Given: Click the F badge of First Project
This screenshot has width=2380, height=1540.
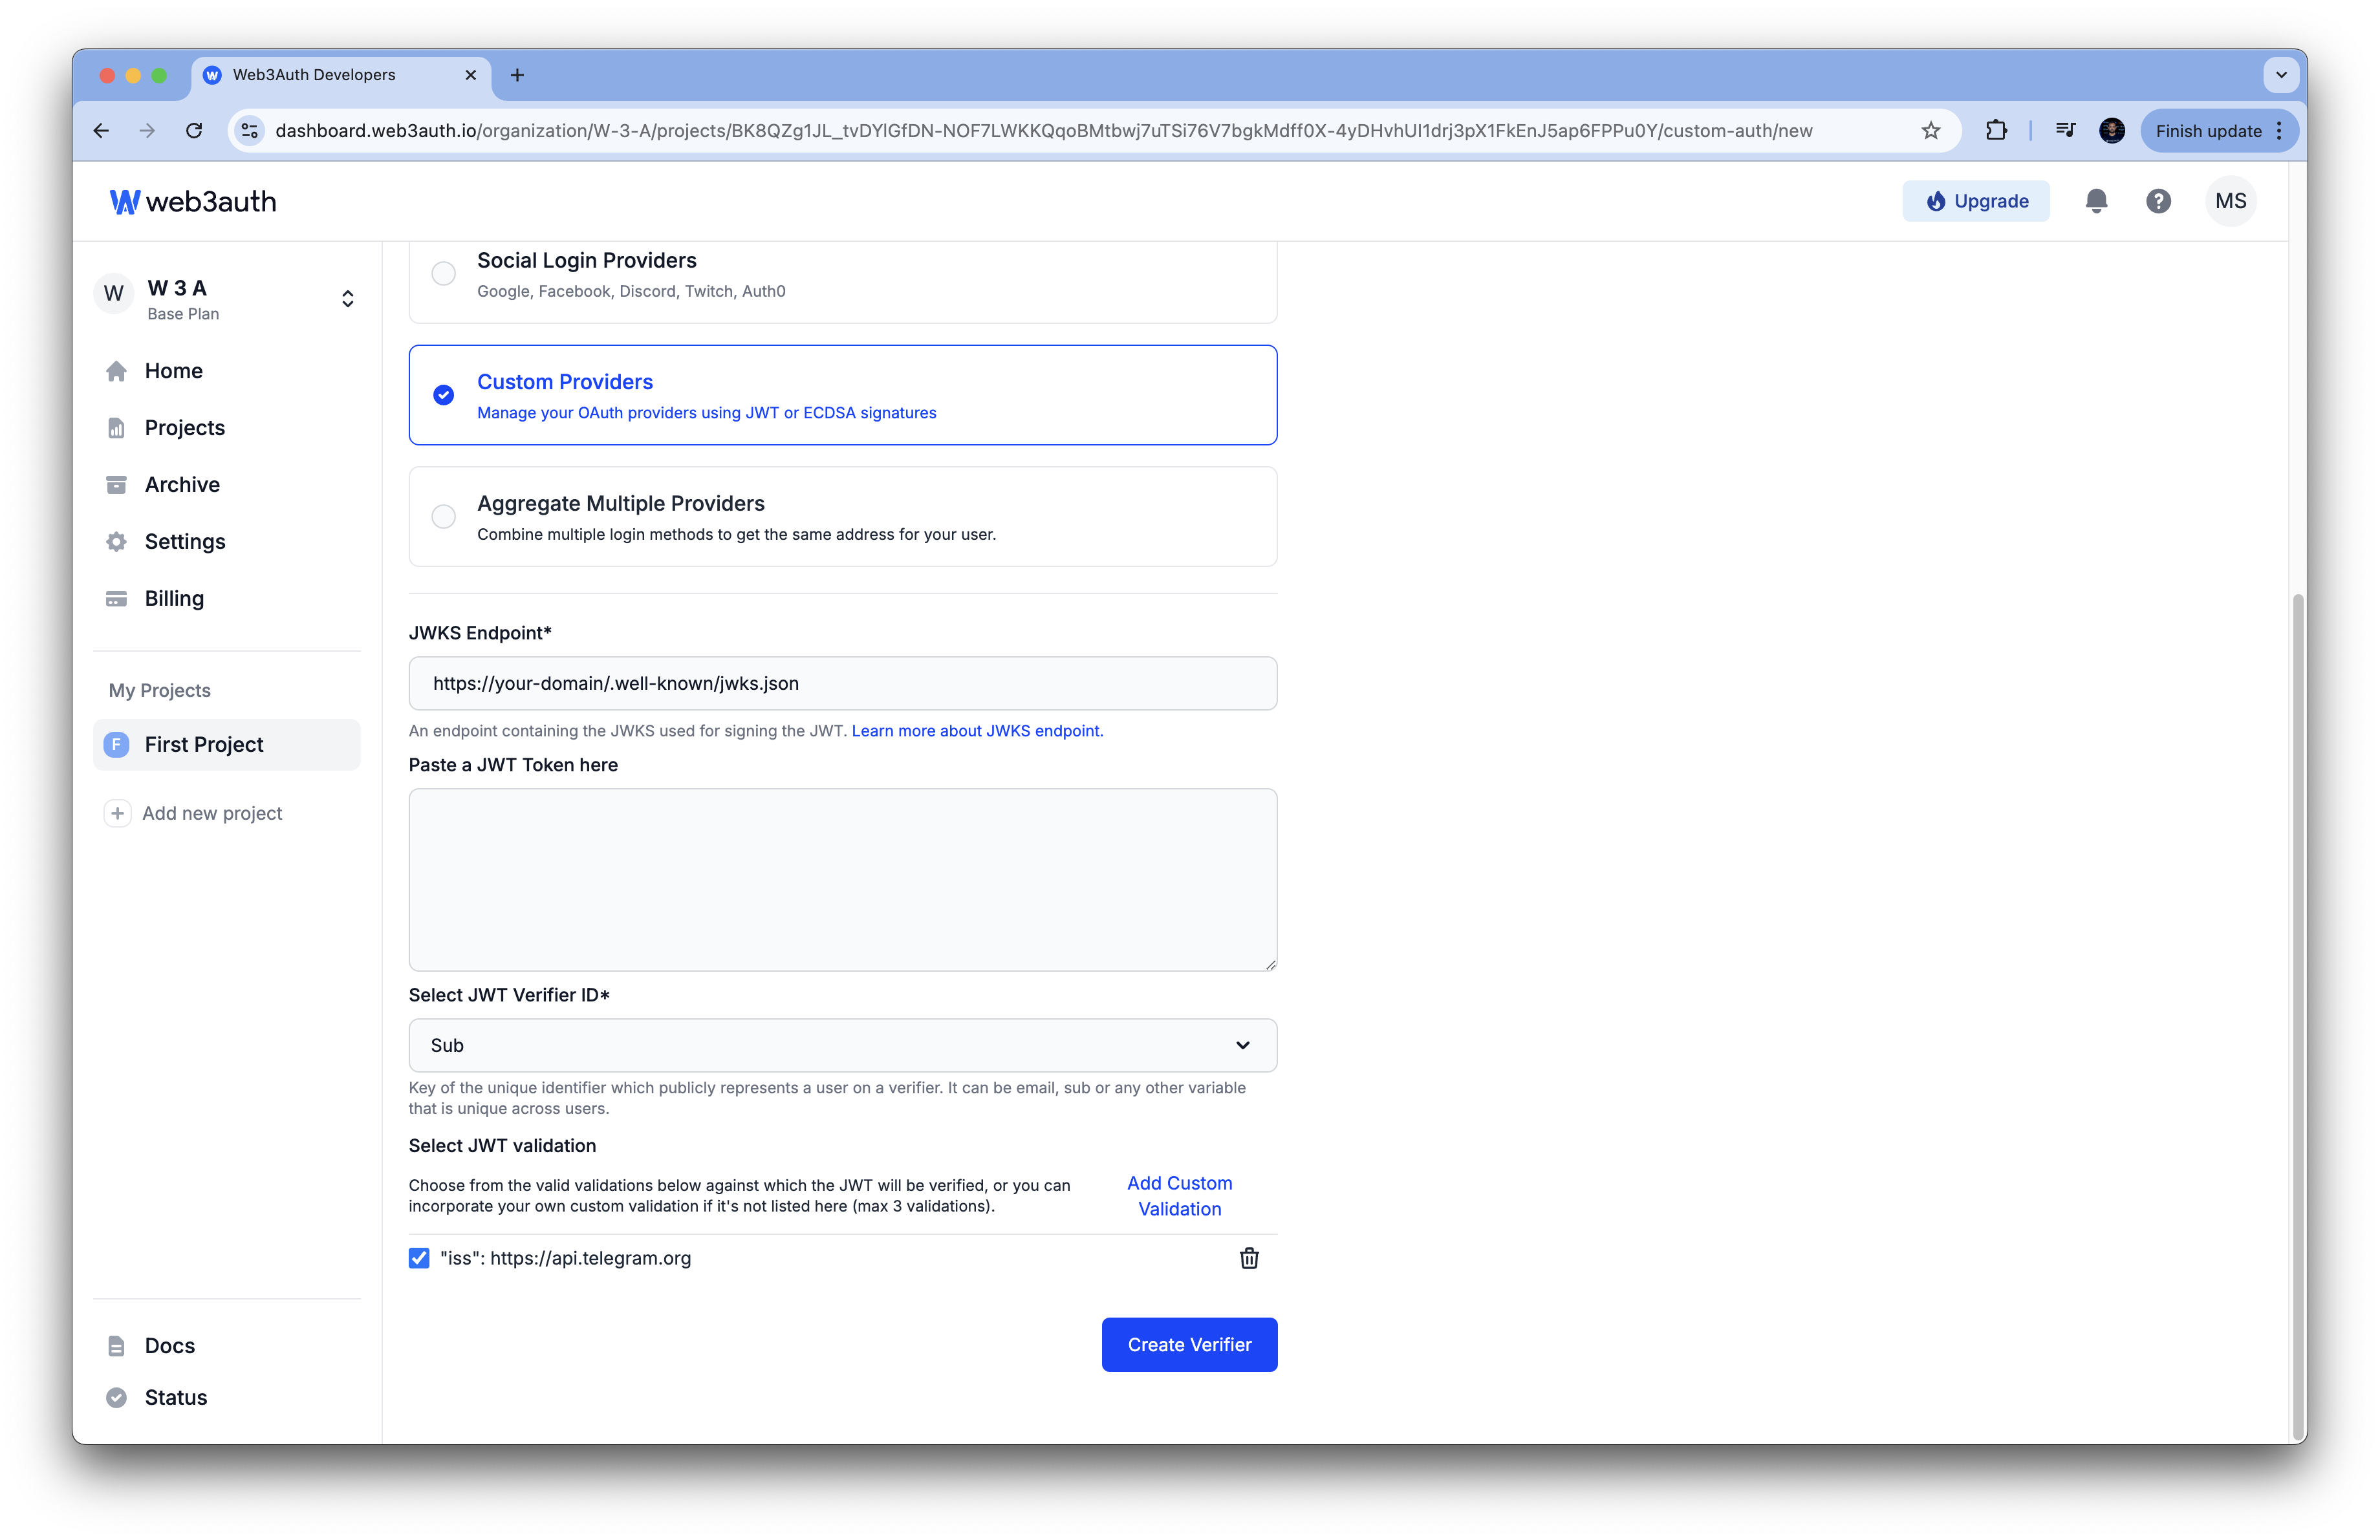Looking at the screenshot, I should coord(116,745).
